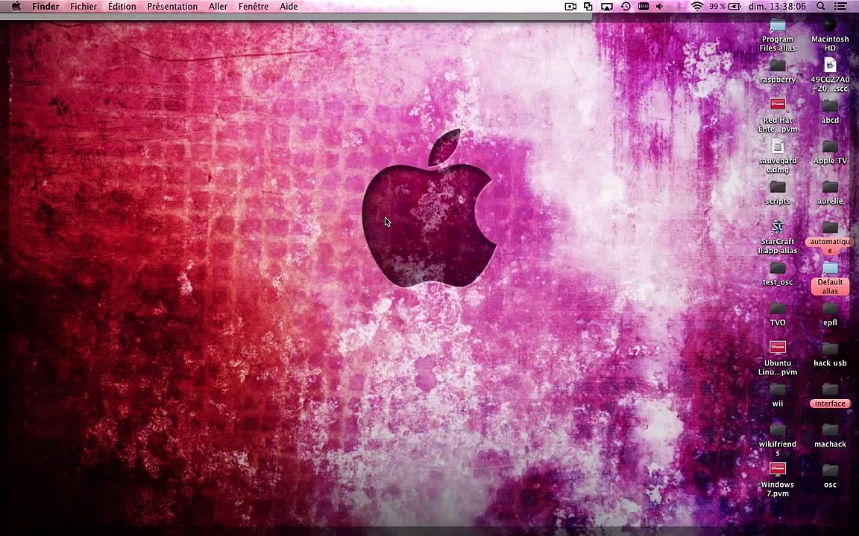The height and width of the screenshot is (536, 859).
Task: Open the Apple menu
Action: (x=16, y=7)
